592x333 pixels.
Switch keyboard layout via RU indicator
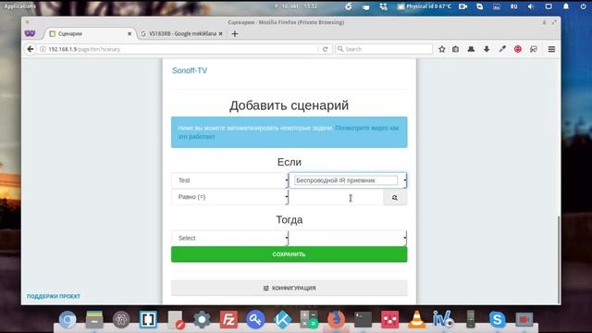[514, 6]
